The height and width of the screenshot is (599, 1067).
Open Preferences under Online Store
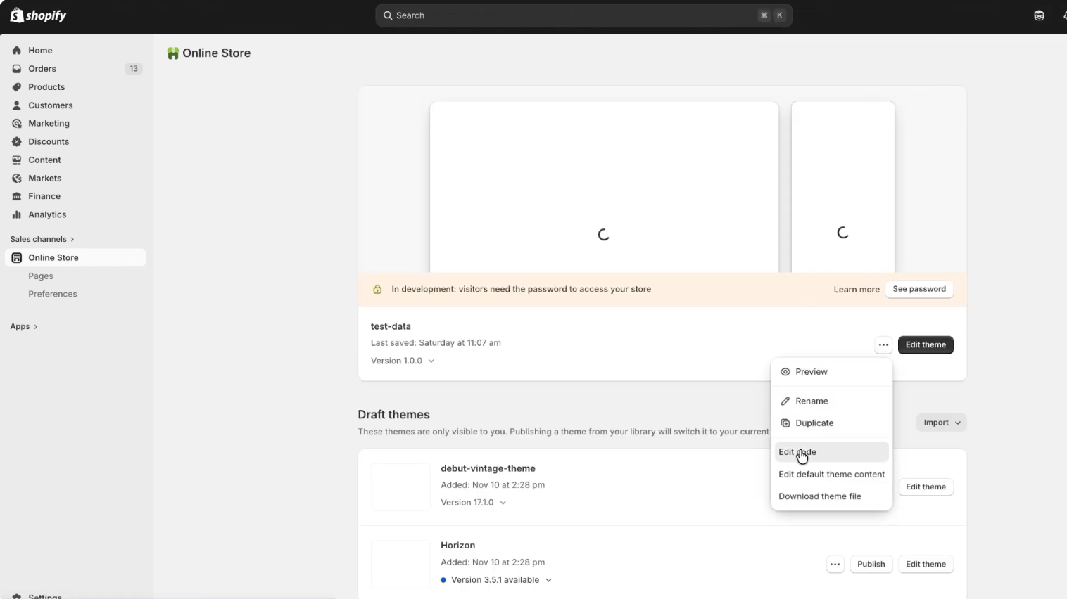coord(53,294)
